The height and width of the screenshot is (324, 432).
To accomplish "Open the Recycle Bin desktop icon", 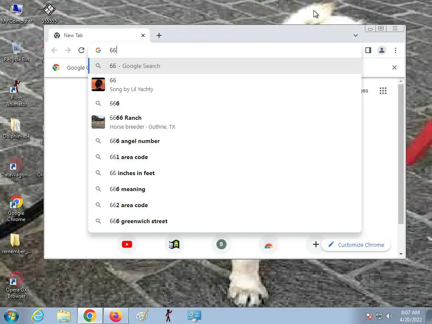I will click(16, 52).
